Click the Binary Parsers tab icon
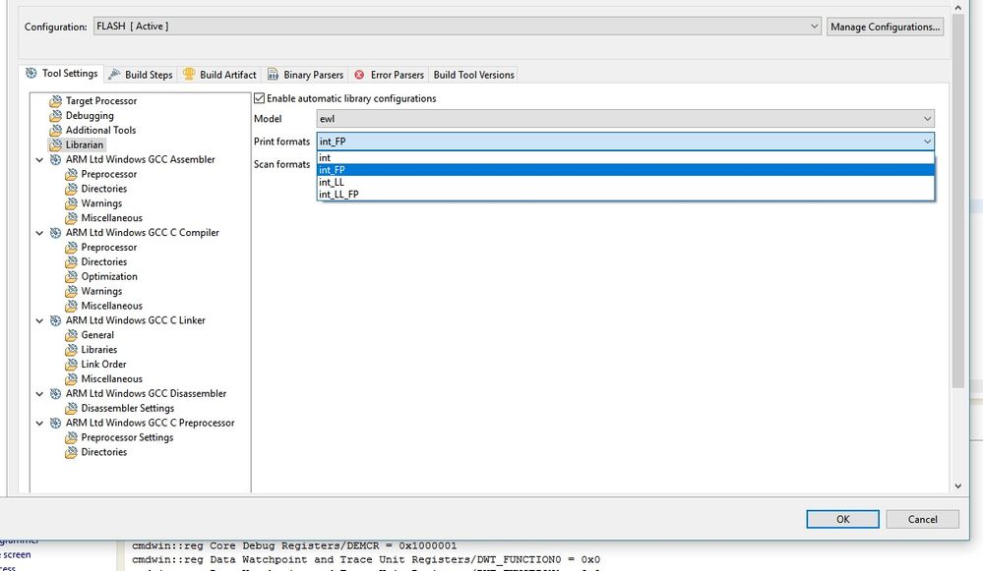 click(273, 75)
